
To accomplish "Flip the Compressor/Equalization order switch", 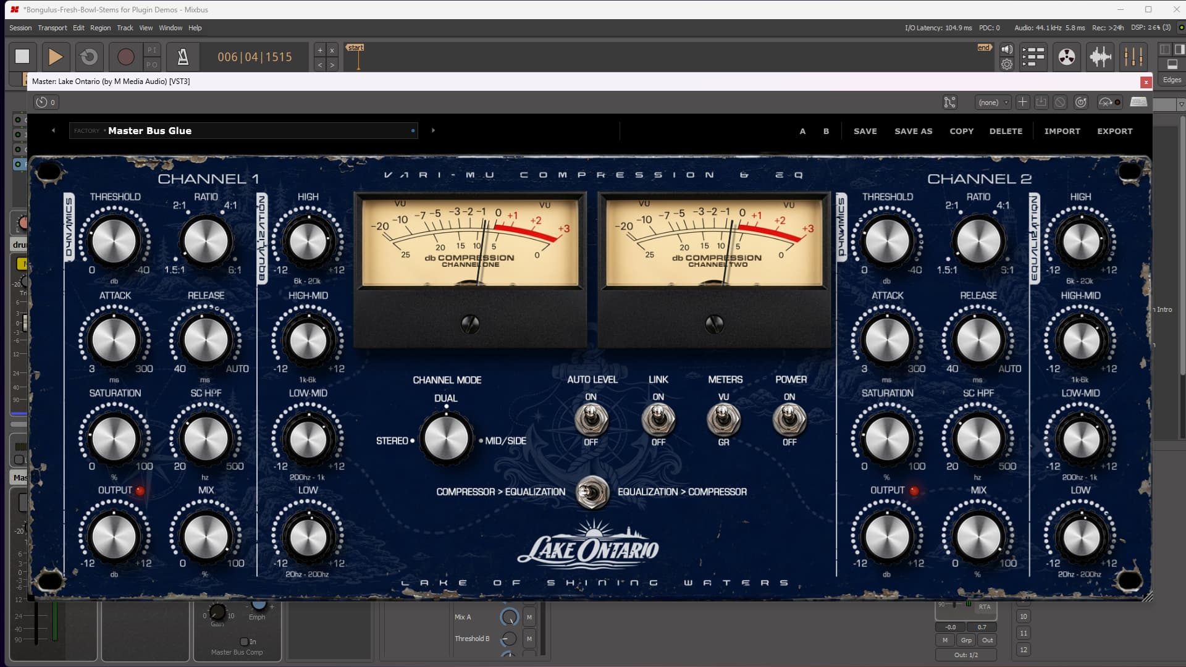I will [592, 492].
